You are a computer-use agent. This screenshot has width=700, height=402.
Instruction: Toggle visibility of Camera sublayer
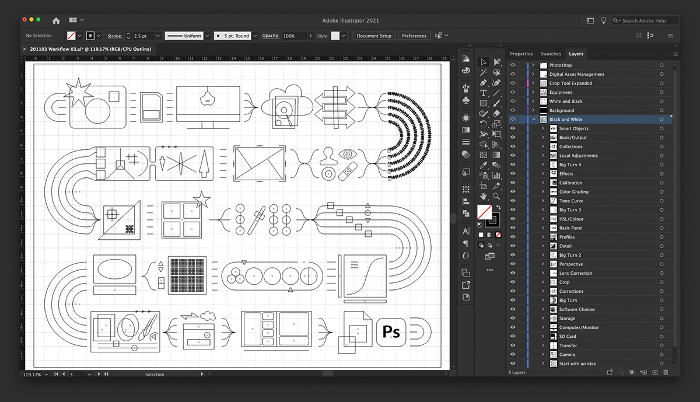[x=513, y=354]
